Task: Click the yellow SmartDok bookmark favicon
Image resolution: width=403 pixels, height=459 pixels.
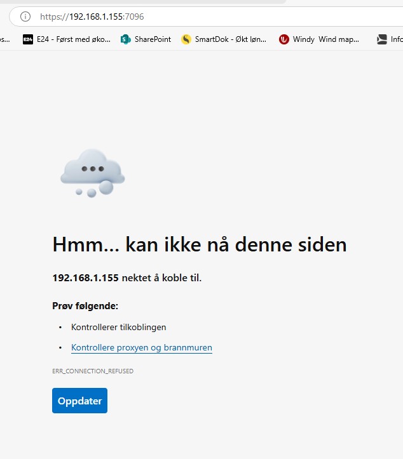Action: coord(186,39)
